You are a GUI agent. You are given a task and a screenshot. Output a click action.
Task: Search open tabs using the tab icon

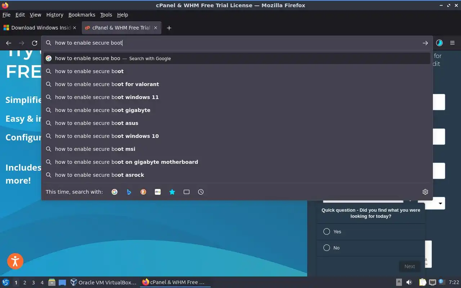pos(187,192)
